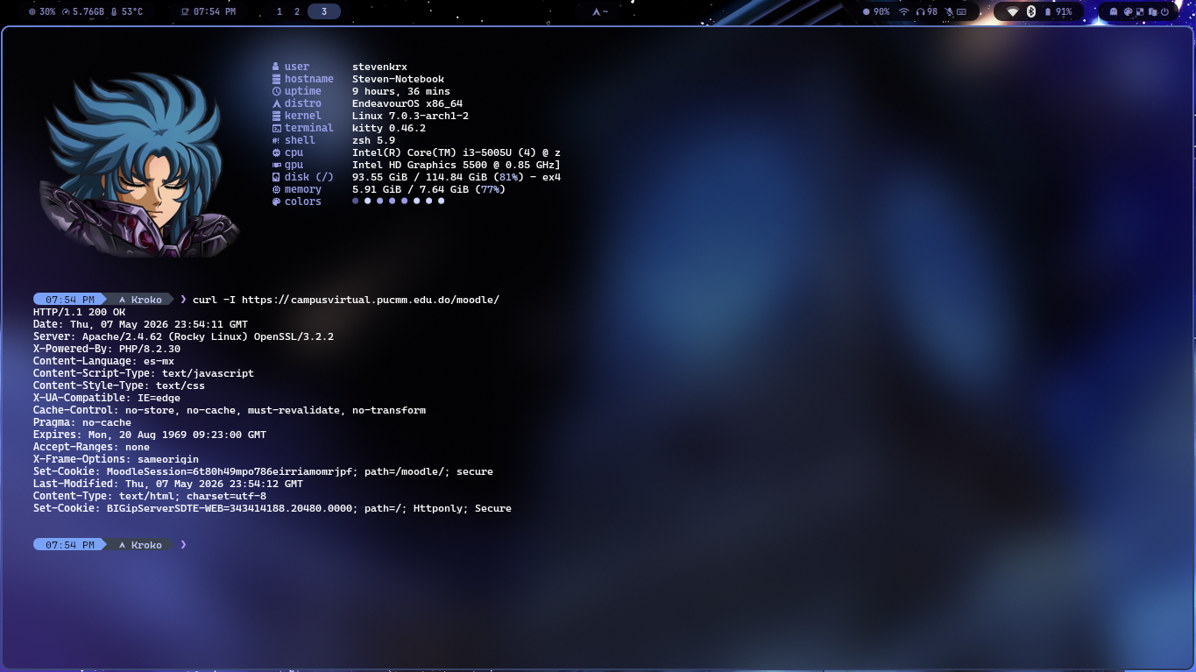Image resolution: width=1196 pixels, height=672 pixels.
Task: Click the username stevenkrx
Action: 379,67
